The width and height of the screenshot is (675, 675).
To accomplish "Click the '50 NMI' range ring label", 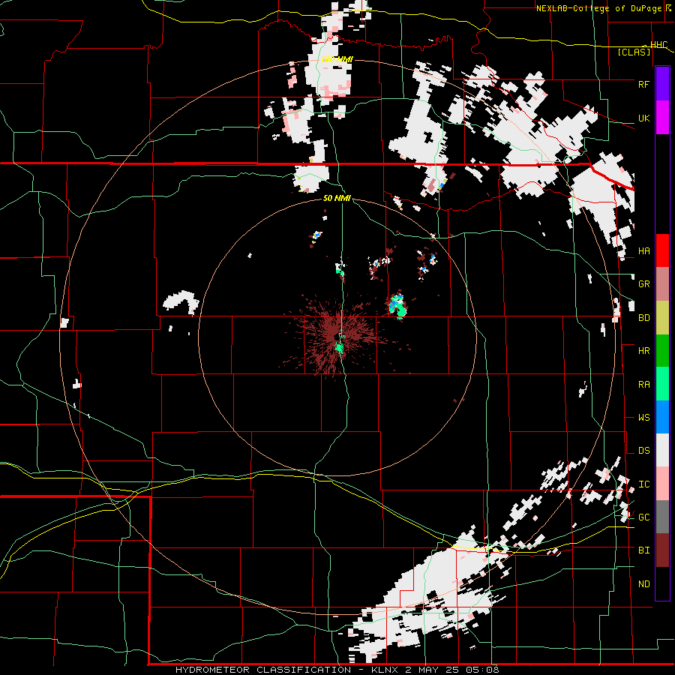I will (337, 198).
